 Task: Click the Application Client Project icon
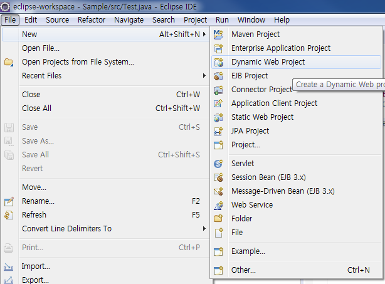coord(218,103)
